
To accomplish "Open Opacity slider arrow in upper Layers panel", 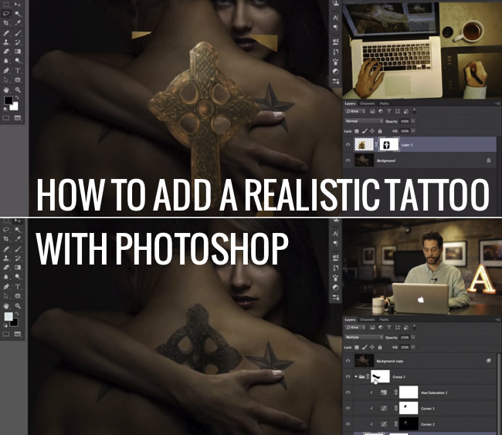I will click(413, 121).
